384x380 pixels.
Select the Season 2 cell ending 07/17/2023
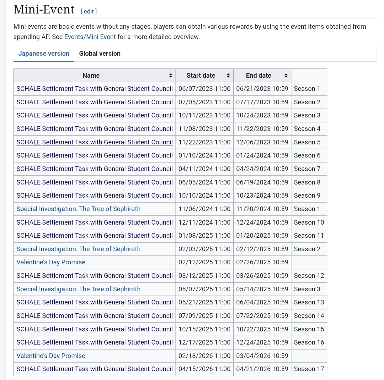[x=309, y=102]
